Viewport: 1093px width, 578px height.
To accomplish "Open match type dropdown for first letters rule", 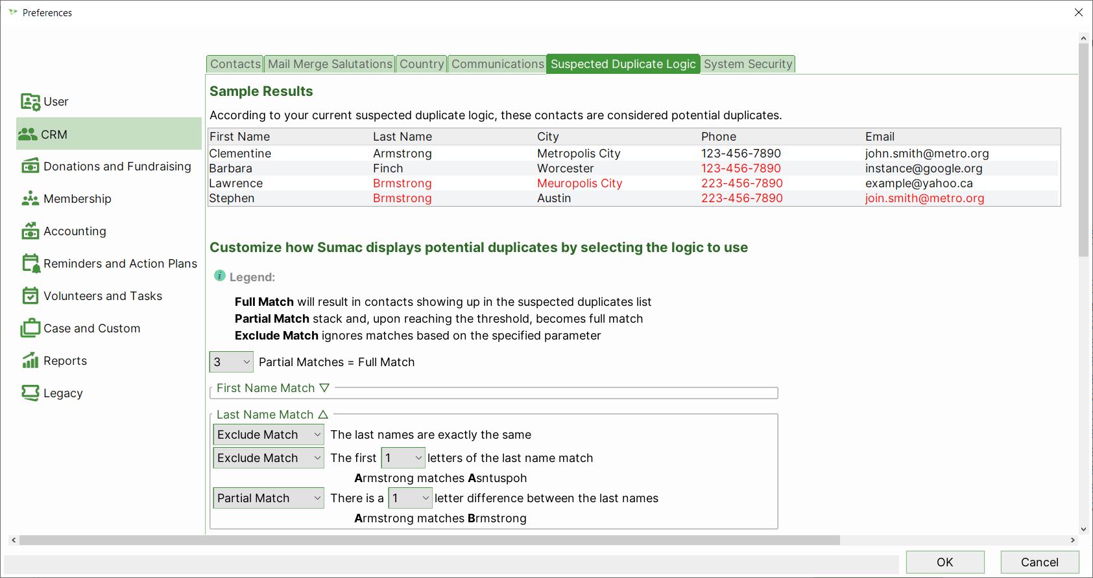I will click(x=269, y=458).
